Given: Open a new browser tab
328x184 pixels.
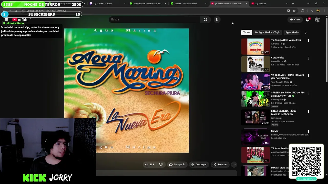Looking at the screenshot, I should pyautogui.click(x=293, y=4).
